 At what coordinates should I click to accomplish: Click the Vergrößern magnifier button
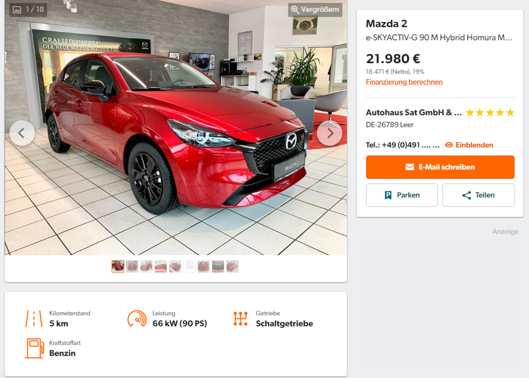pyautogui.click(x=315, y=10)
